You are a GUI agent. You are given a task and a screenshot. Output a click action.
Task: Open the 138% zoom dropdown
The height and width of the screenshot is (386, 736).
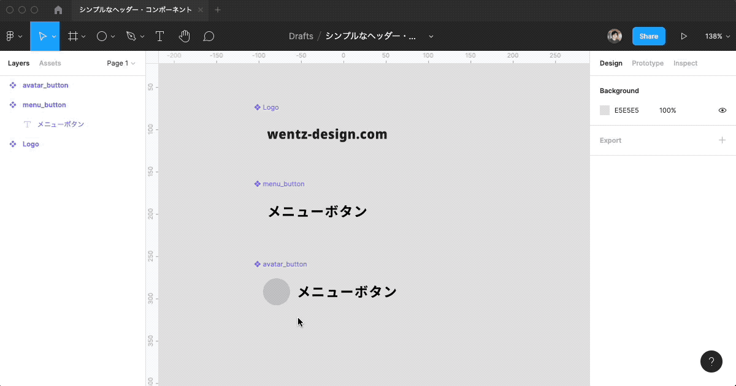(716, 36)
